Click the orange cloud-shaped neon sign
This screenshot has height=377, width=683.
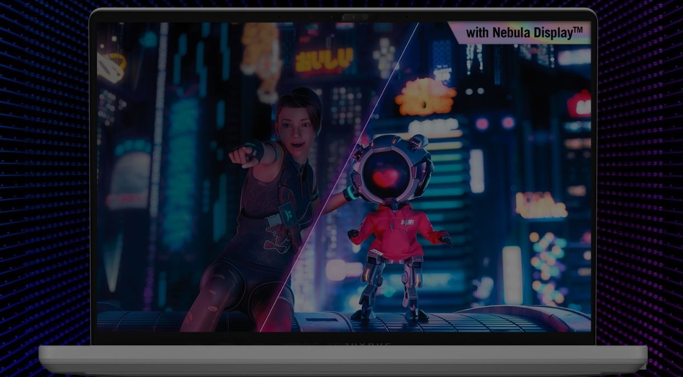[425, 97]
